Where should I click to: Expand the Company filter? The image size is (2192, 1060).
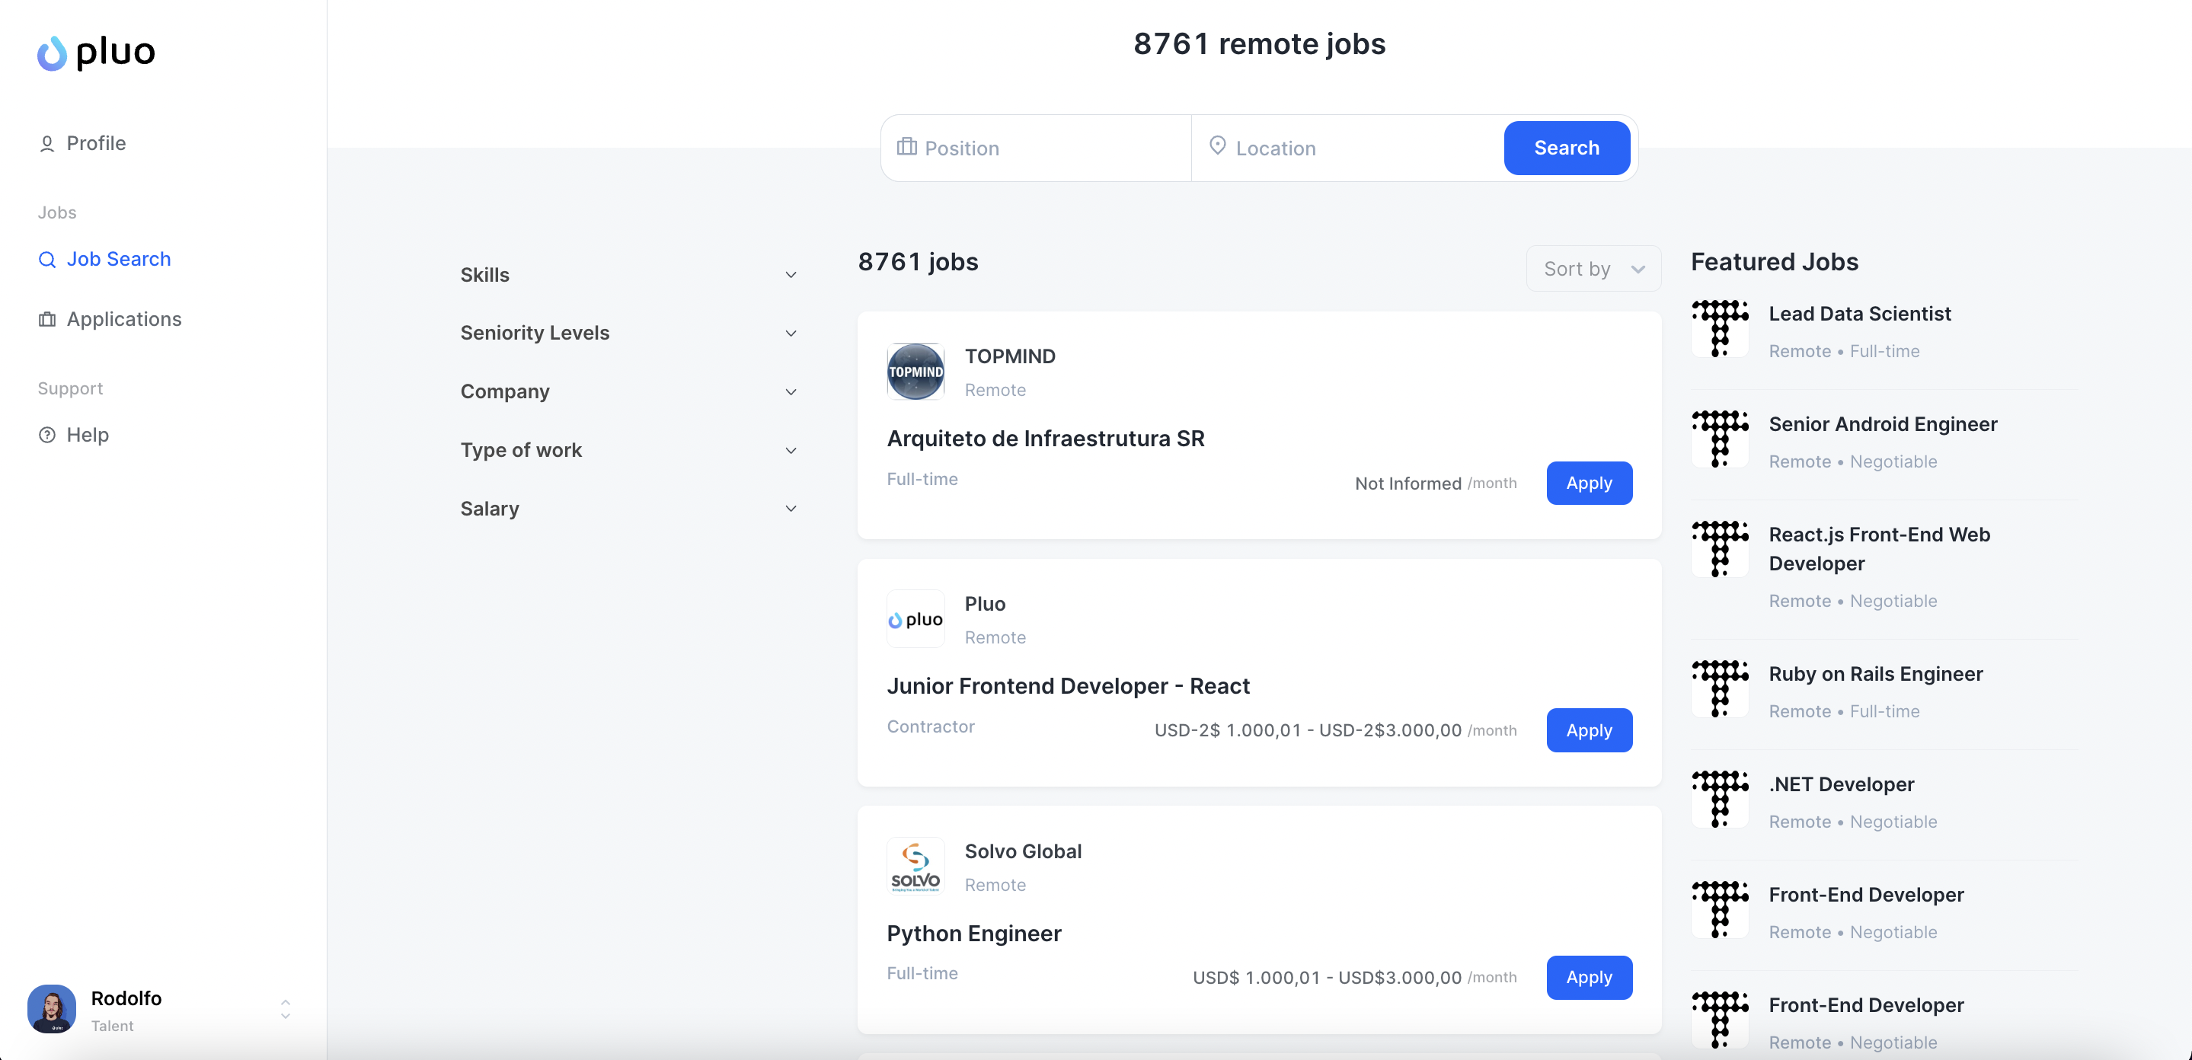coord(629,391)
